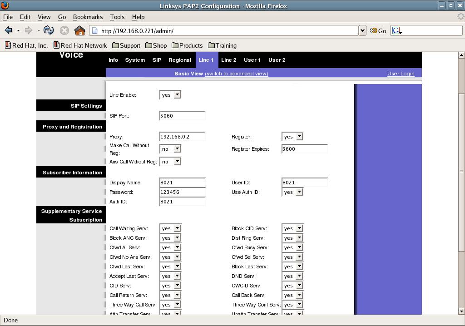This screenshot has height=326, width=465.
Task: Open the Red Hat Network bookmark
Action: click(x=80, y=45)
